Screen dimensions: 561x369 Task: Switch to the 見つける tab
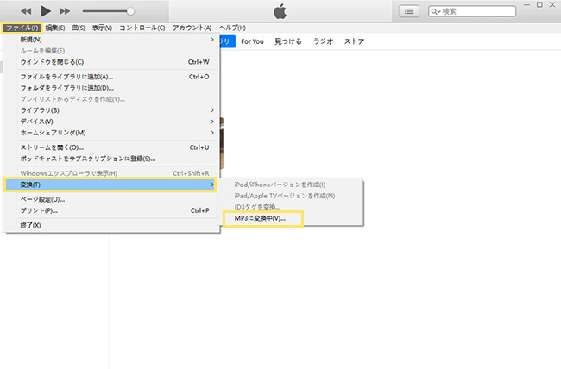[x=288, y=41]
